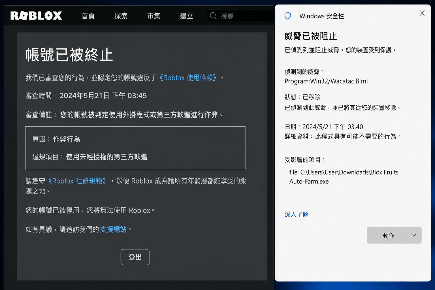
Task: Click the 威脅已被阻止 heading
Action: click(311, 36)
